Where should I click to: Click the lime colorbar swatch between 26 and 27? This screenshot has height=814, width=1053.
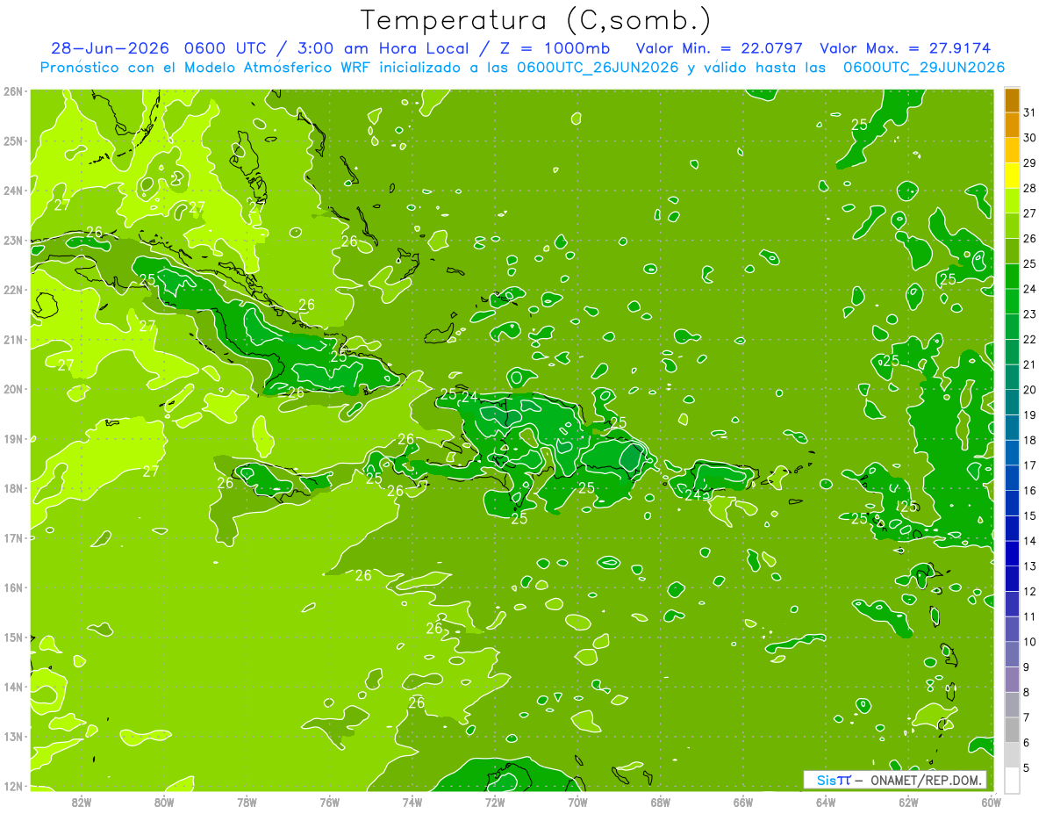point(1012,227)
